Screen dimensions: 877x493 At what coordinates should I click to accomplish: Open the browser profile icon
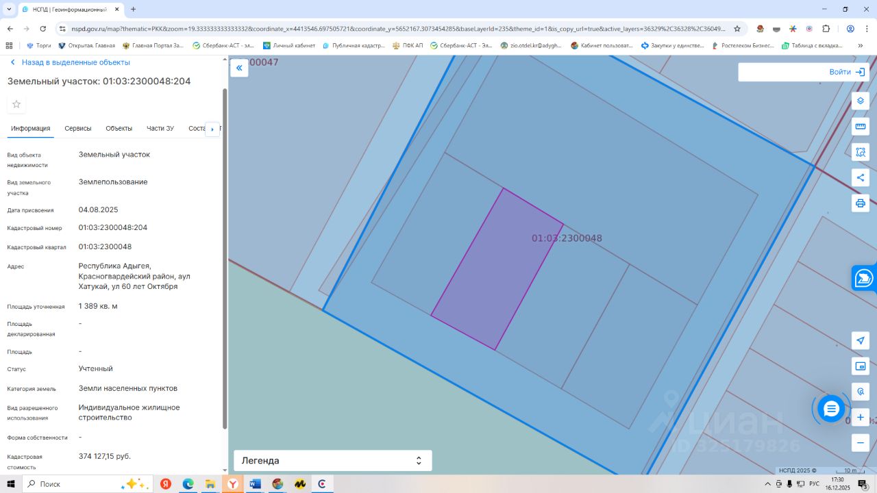pyautogui.click(x=850, y=29)
